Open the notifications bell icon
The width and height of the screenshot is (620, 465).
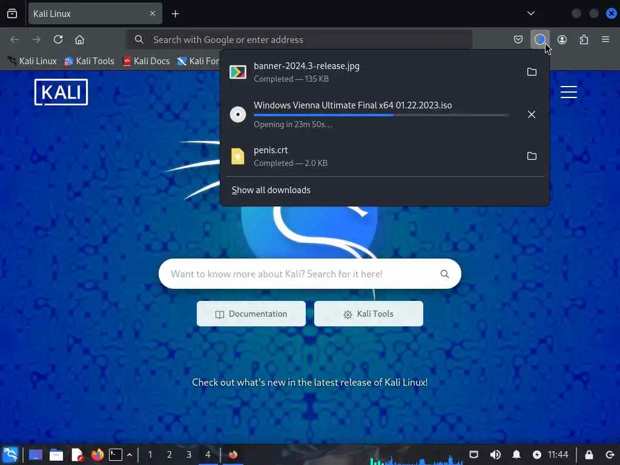click(x=516, y=455)
